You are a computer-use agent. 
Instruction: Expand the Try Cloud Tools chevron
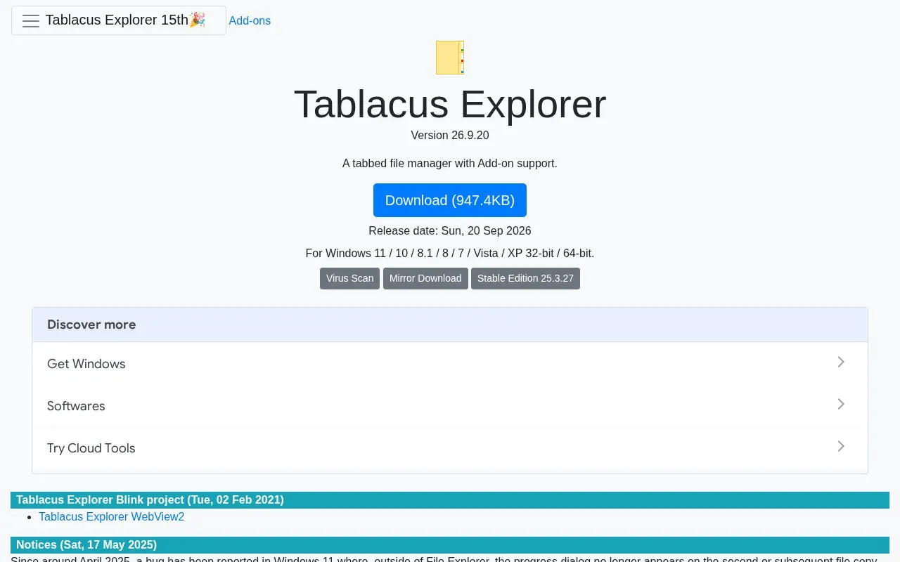(x=841, y=446)
